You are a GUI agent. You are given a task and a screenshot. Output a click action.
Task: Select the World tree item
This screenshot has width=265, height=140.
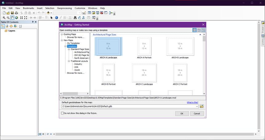coord(77,70)
